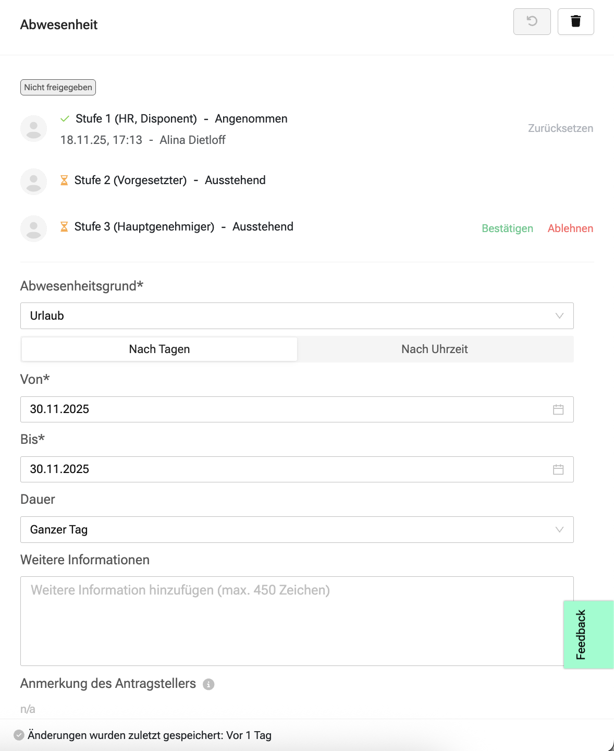Click the calendar icon in Bis field

[558, 469]
